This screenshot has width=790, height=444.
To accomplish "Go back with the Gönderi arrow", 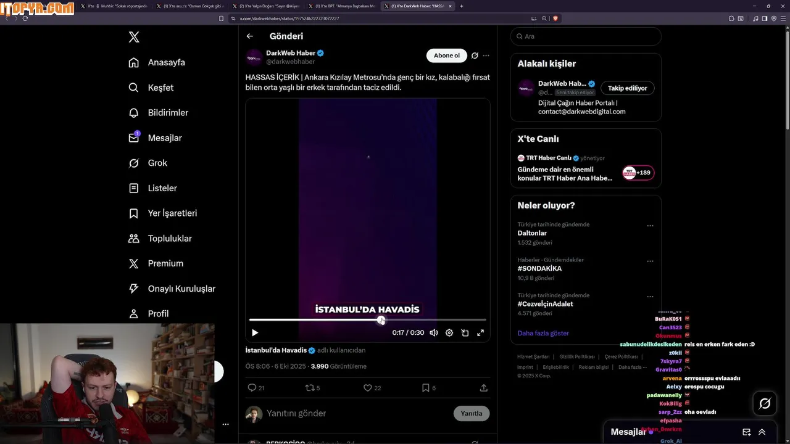I will (249, 36).
